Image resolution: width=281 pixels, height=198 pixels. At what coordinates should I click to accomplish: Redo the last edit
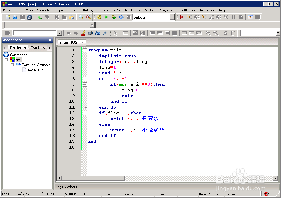tap(47, 17)
